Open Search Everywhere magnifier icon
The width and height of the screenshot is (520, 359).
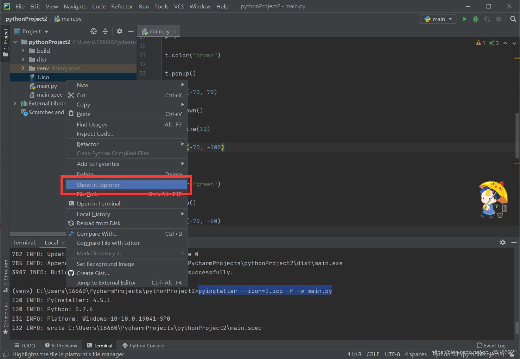click(513, 19)
